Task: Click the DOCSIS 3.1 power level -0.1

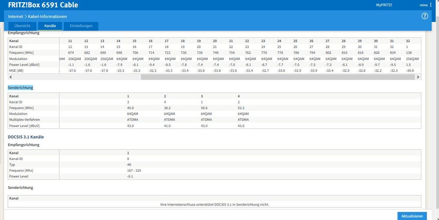Action: (130, 177)
